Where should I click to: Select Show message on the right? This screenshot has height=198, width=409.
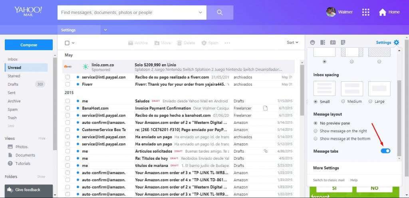316,131
